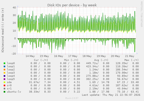144x101 pixels.
Task: Select the loop4 legend label
Action: (x=11, y=76)
